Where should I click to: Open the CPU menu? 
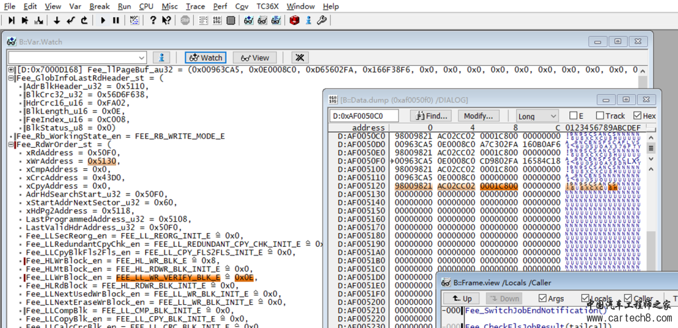146,6
